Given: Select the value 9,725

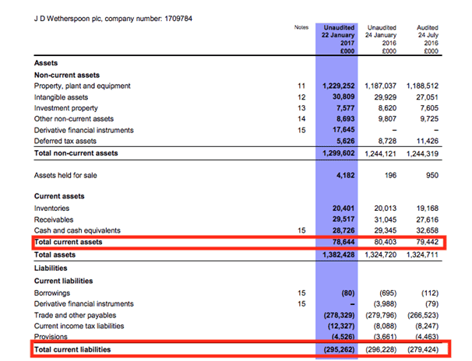Looking at the screenshot, I should (x=429, y=119).
